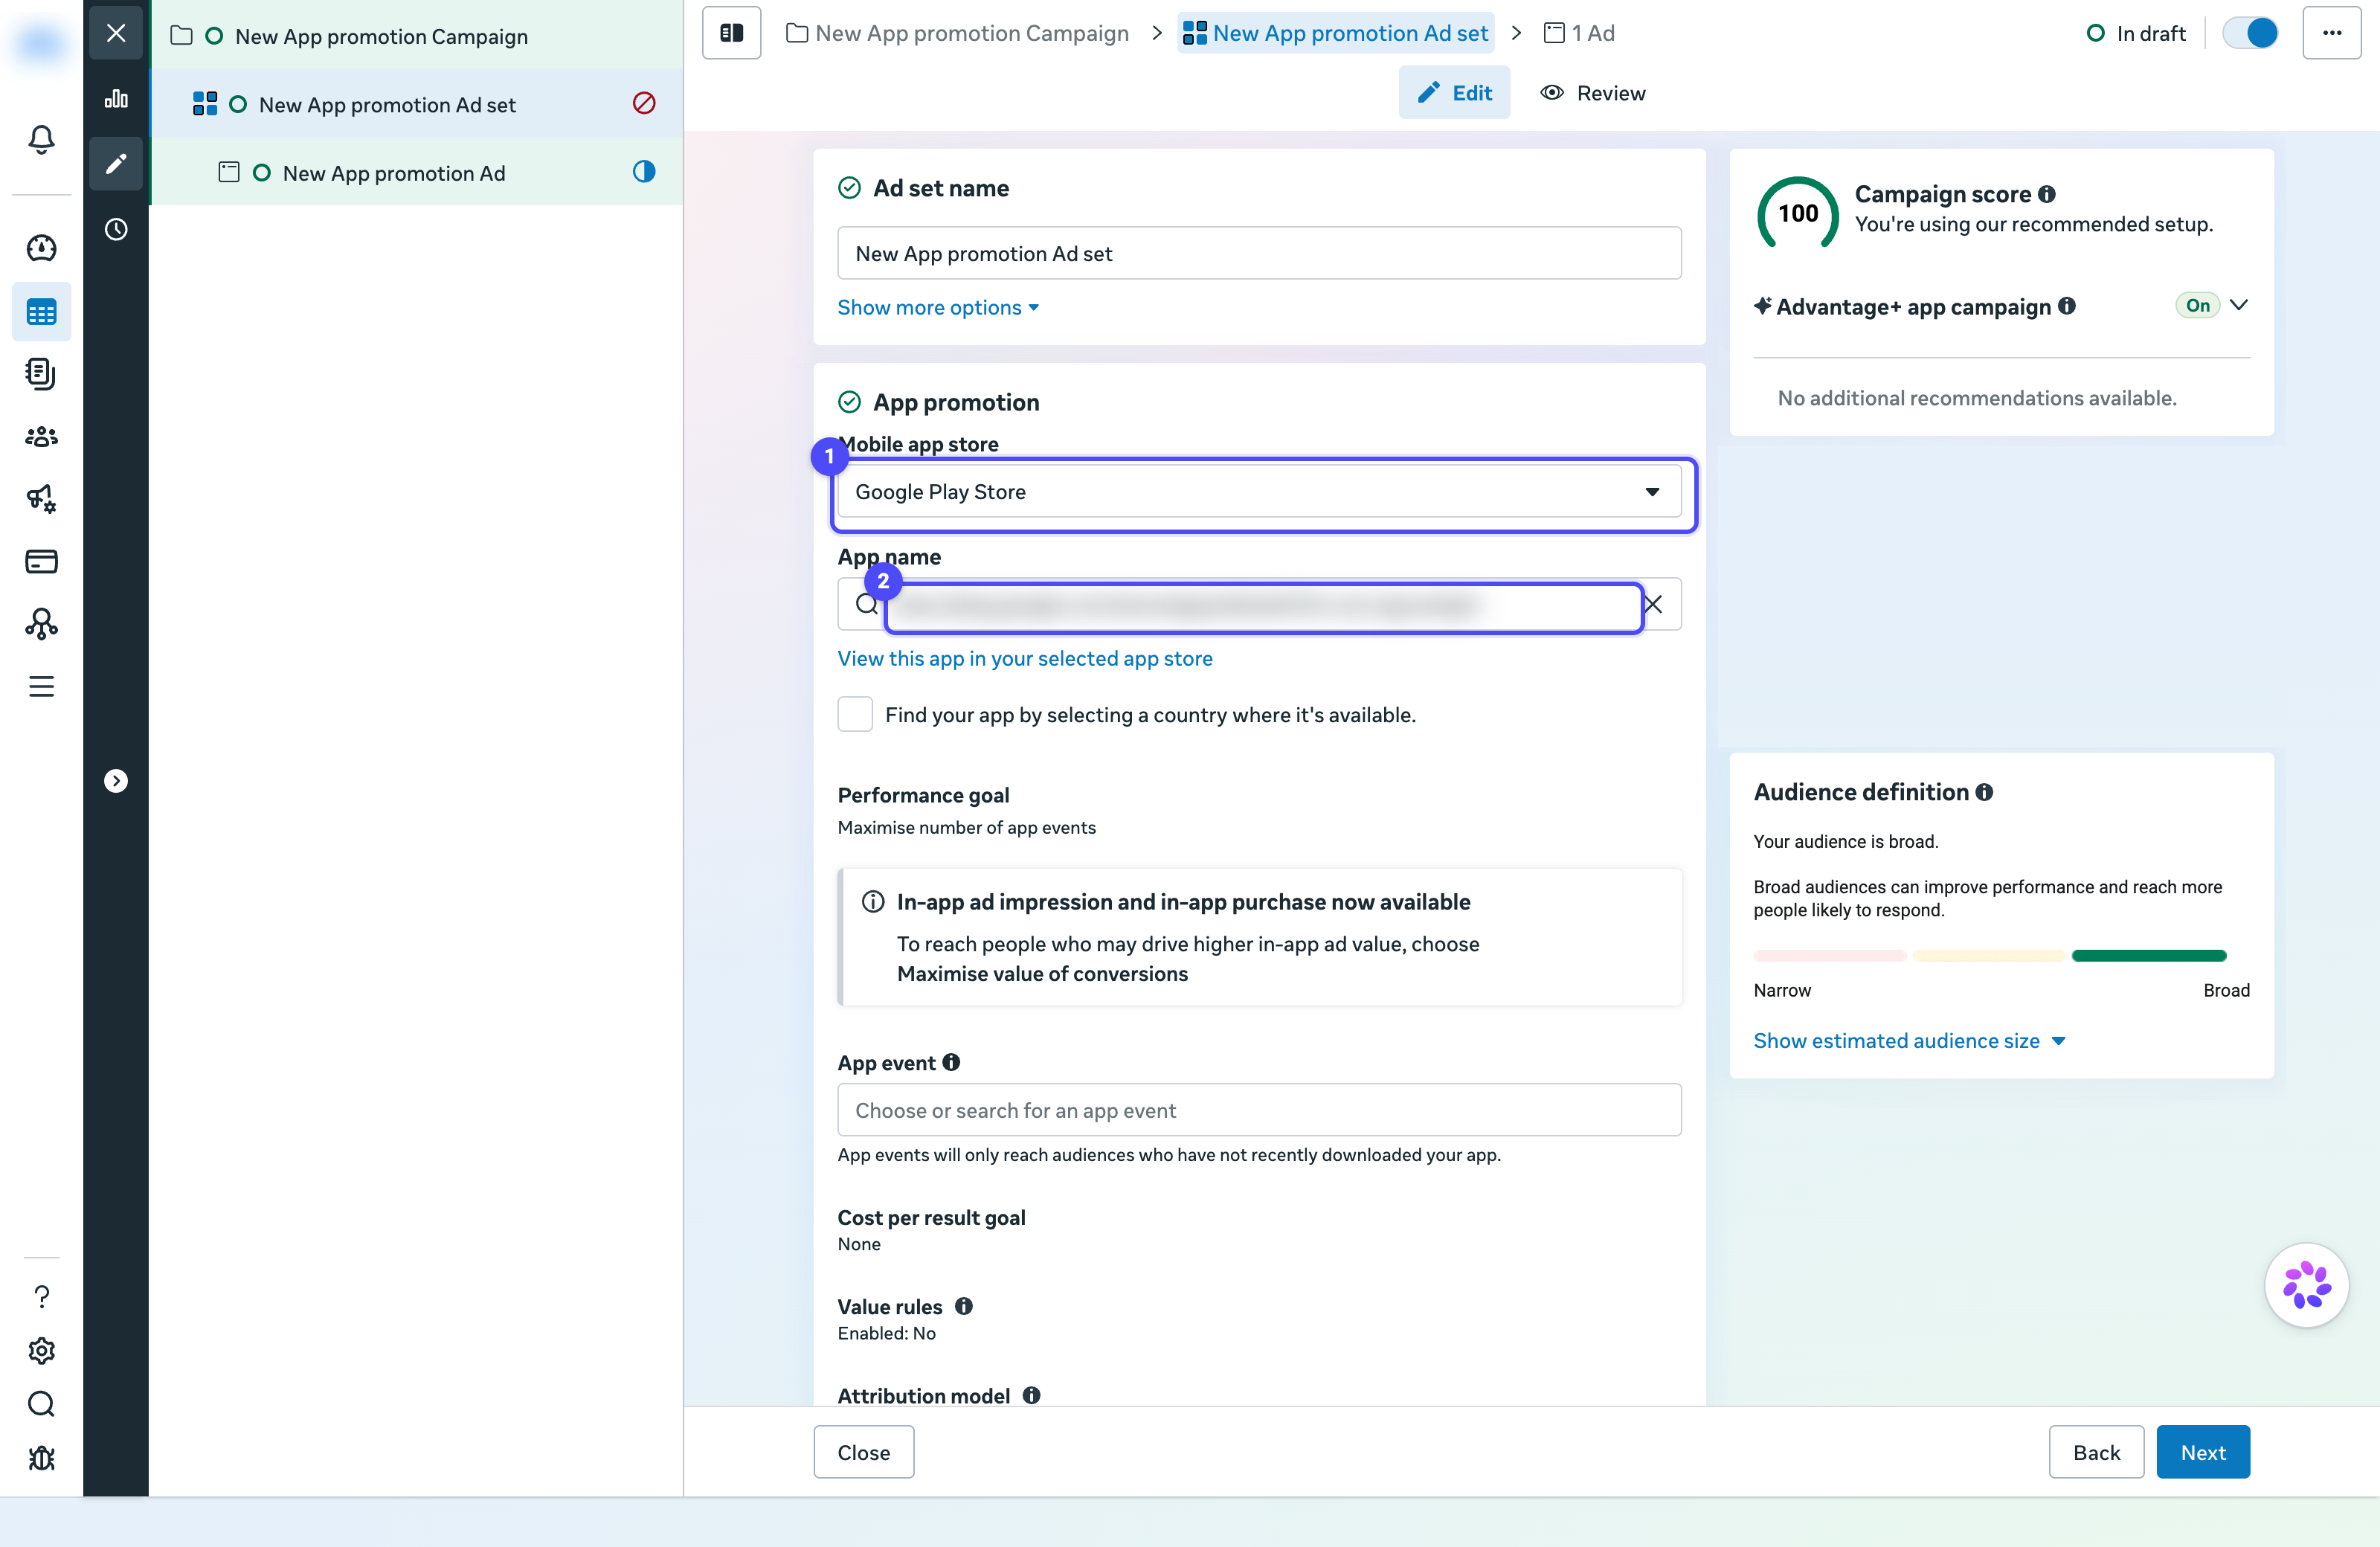2380x1547 pixels.
Task: Select the pencil edit icon in dark panel
Action: coord(116,163)
